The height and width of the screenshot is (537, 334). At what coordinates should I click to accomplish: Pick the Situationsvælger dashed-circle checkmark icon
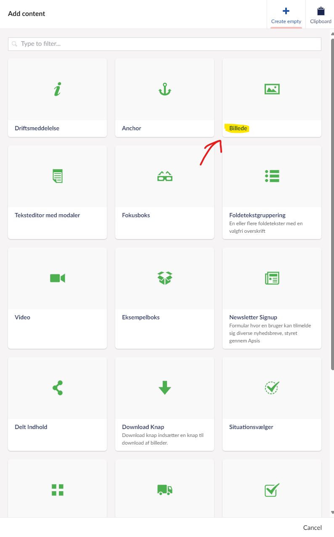point(272,388)
